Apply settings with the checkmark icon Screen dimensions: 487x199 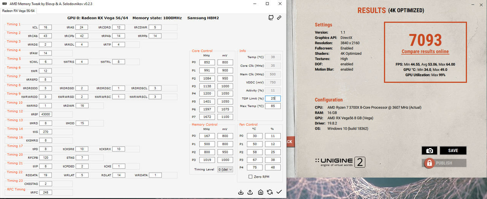point(279,192)
